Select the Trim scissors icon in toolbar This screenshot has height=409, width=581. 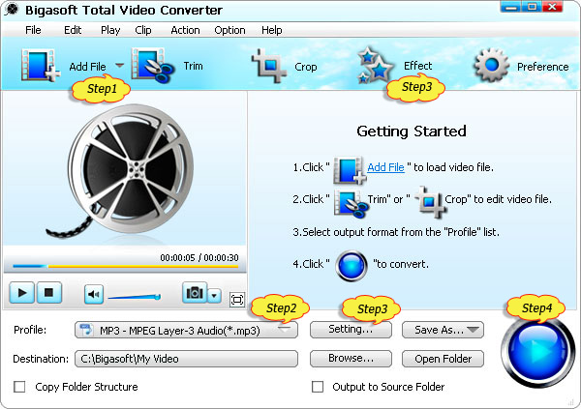(x=153, y=66)
